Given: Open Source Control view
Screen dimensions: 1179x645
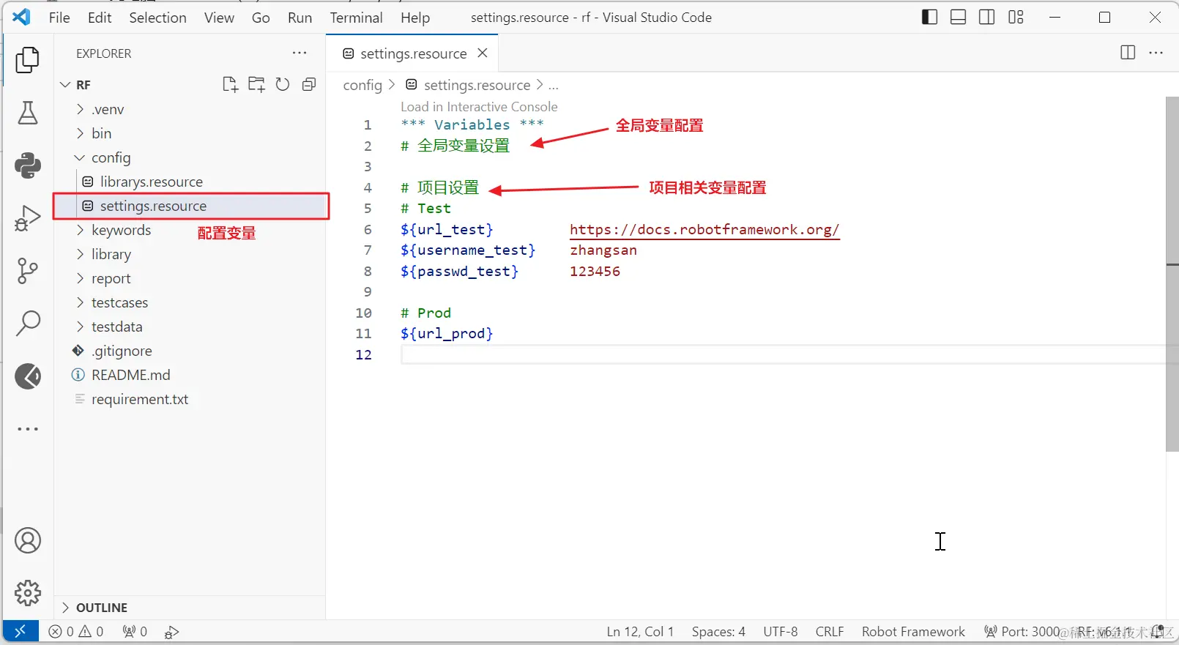Looking at the screenshot, I should [x=28, y=271].
